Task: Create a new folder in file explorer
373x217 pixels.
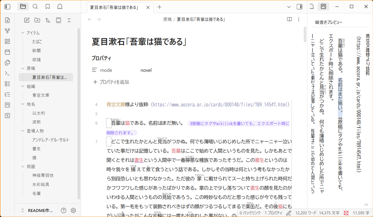Action: pos(37,20)
